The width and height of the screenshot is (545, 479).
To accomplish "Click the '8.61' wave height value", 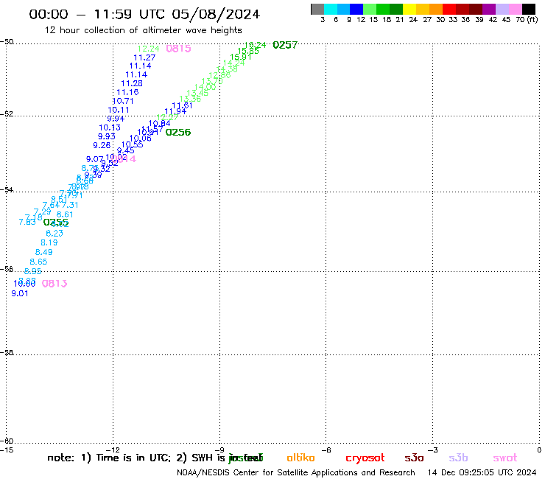I will click(65, 214).
